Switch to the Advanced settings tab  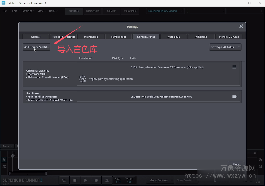(201, 37)
